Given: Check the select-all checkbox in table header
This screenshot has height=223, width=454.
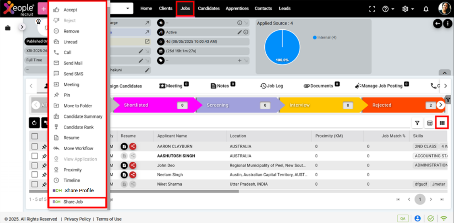Looking at the screenshot, I should pyautogui.click(x=34, y=136).
